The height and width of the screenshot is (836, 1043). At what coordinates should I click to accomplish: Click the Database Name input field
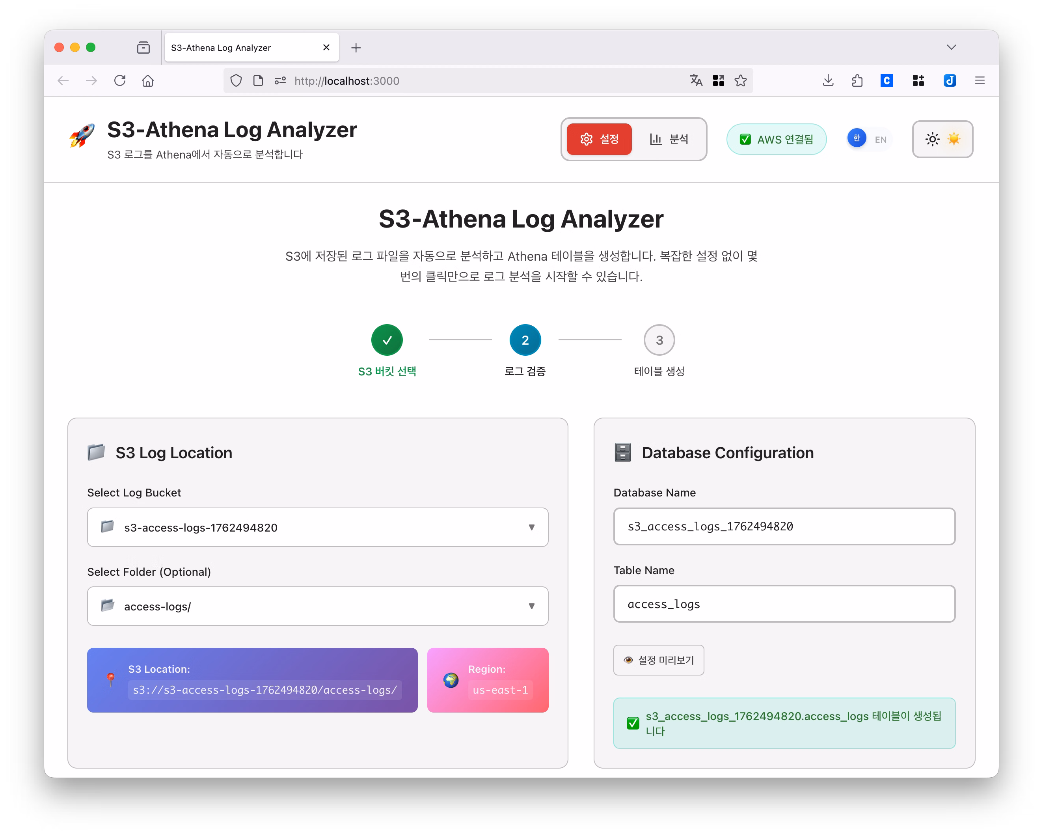click(x=784, y=526)
